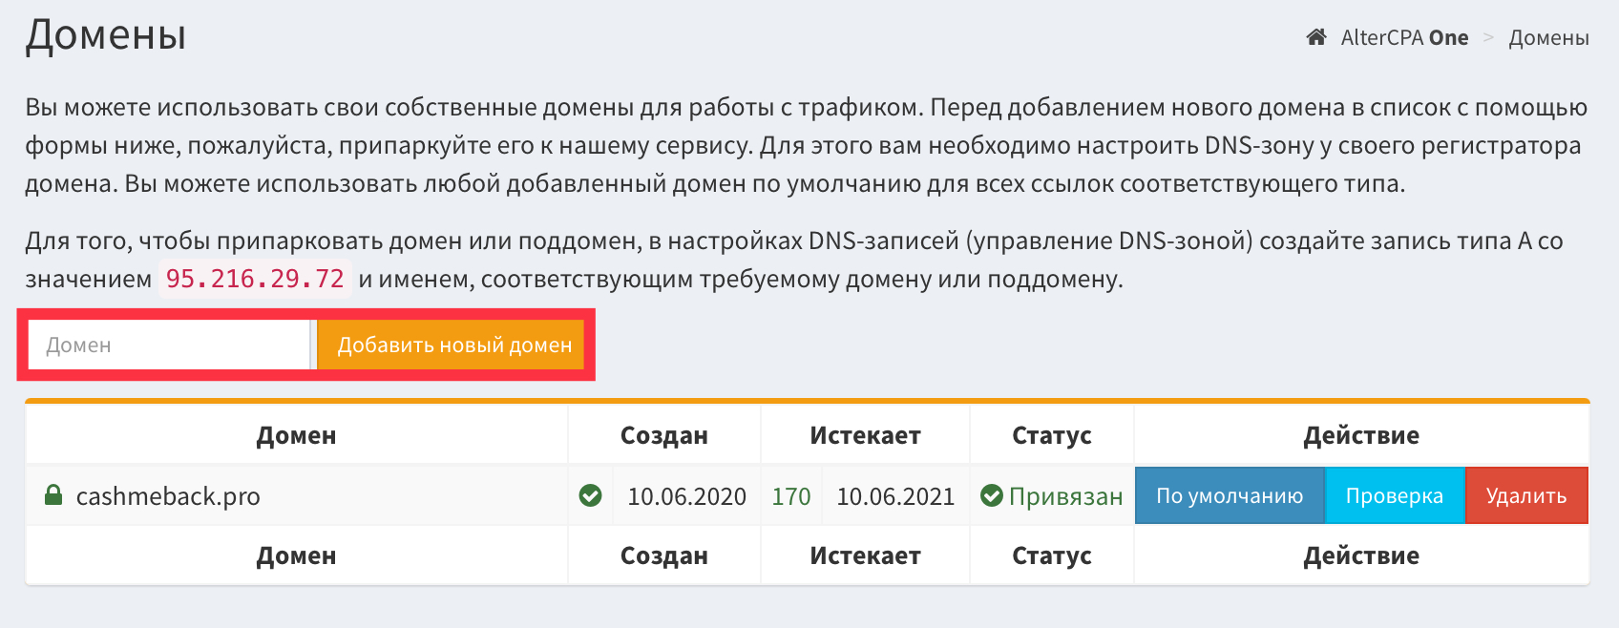The height and width of the screenshot is (628, 1619).
Task: Click the cashmeback.pro domain name
Action: click(168, 496)
